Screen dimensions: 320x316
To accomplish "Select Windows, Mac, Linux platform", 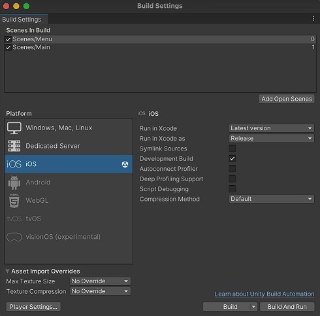I will 69,128.
